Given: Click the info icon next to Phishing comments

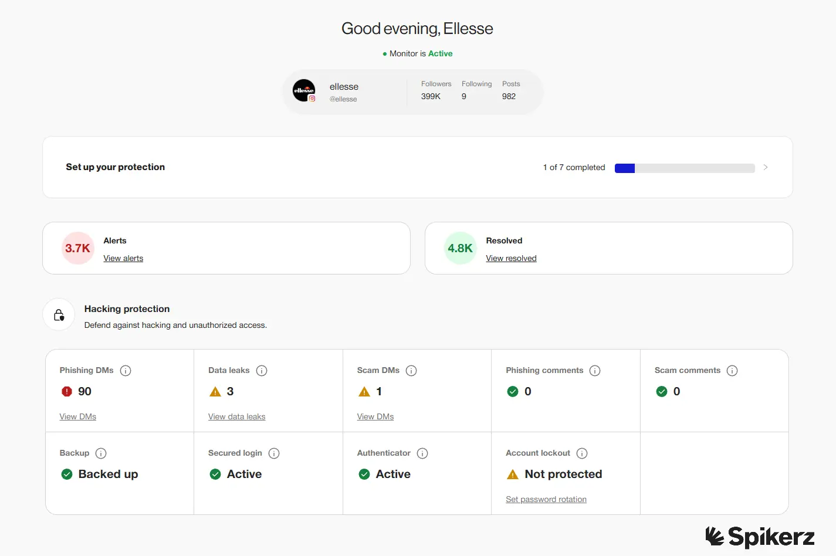Looking at the screenshot, I should (x=595, y=371).
